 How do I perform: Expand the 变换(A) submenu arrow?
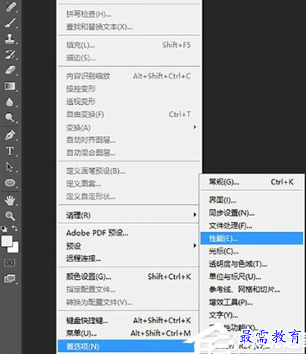[195, 127]
